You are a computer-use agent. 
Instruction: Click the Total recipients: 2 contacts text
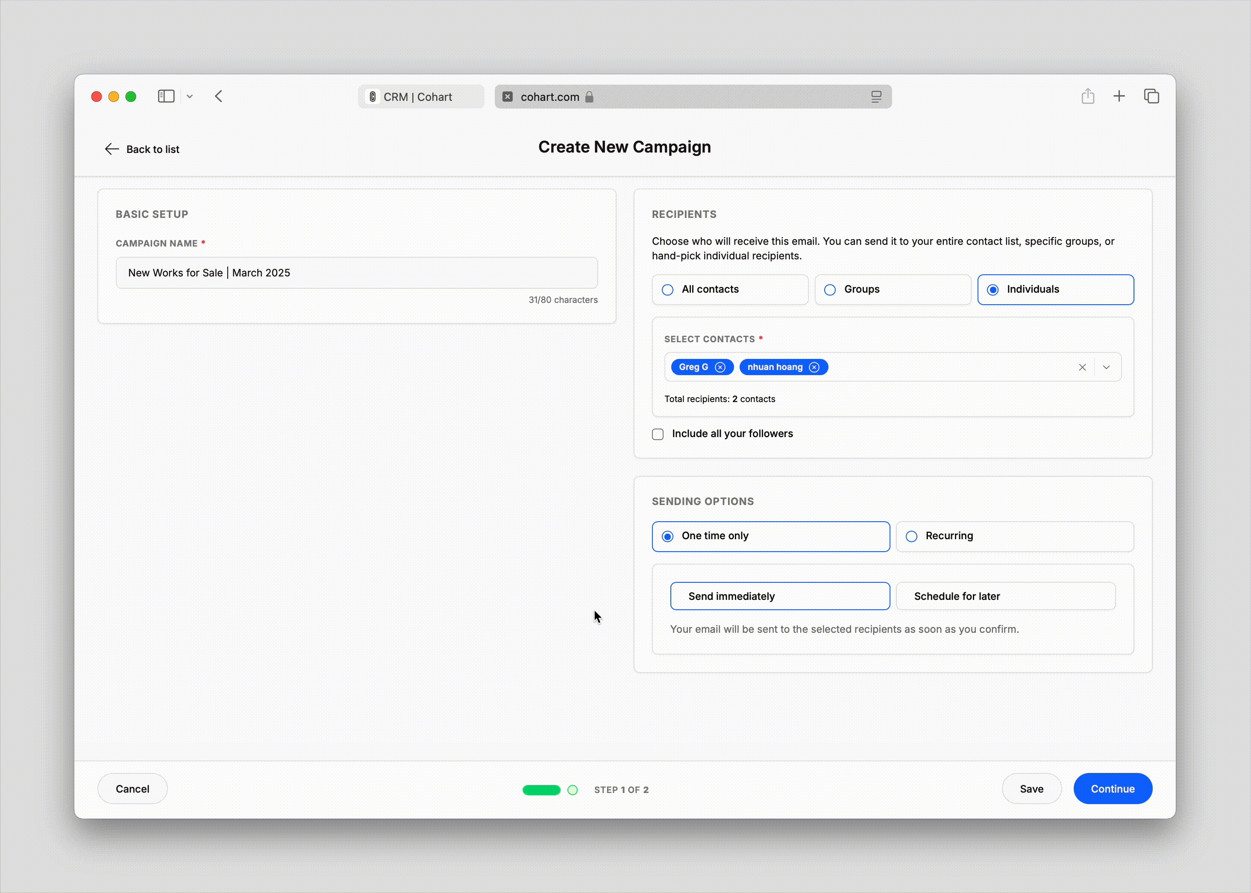719,399
